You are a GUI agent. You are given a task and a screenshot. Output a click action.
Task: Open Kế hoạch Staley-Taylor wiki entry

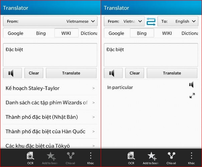coord(50,88)
